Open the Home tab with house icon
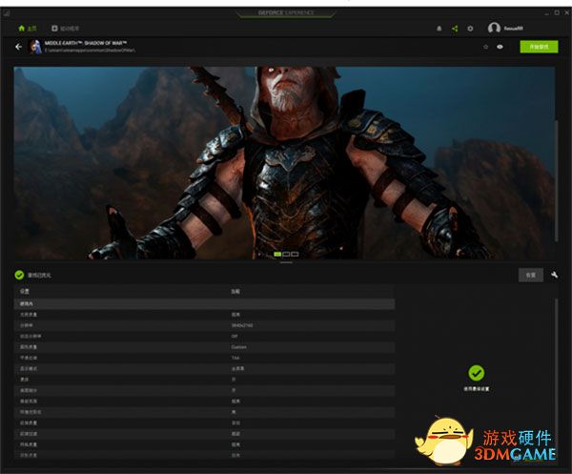This screenshot has height=474, width=572. (28, 28)
